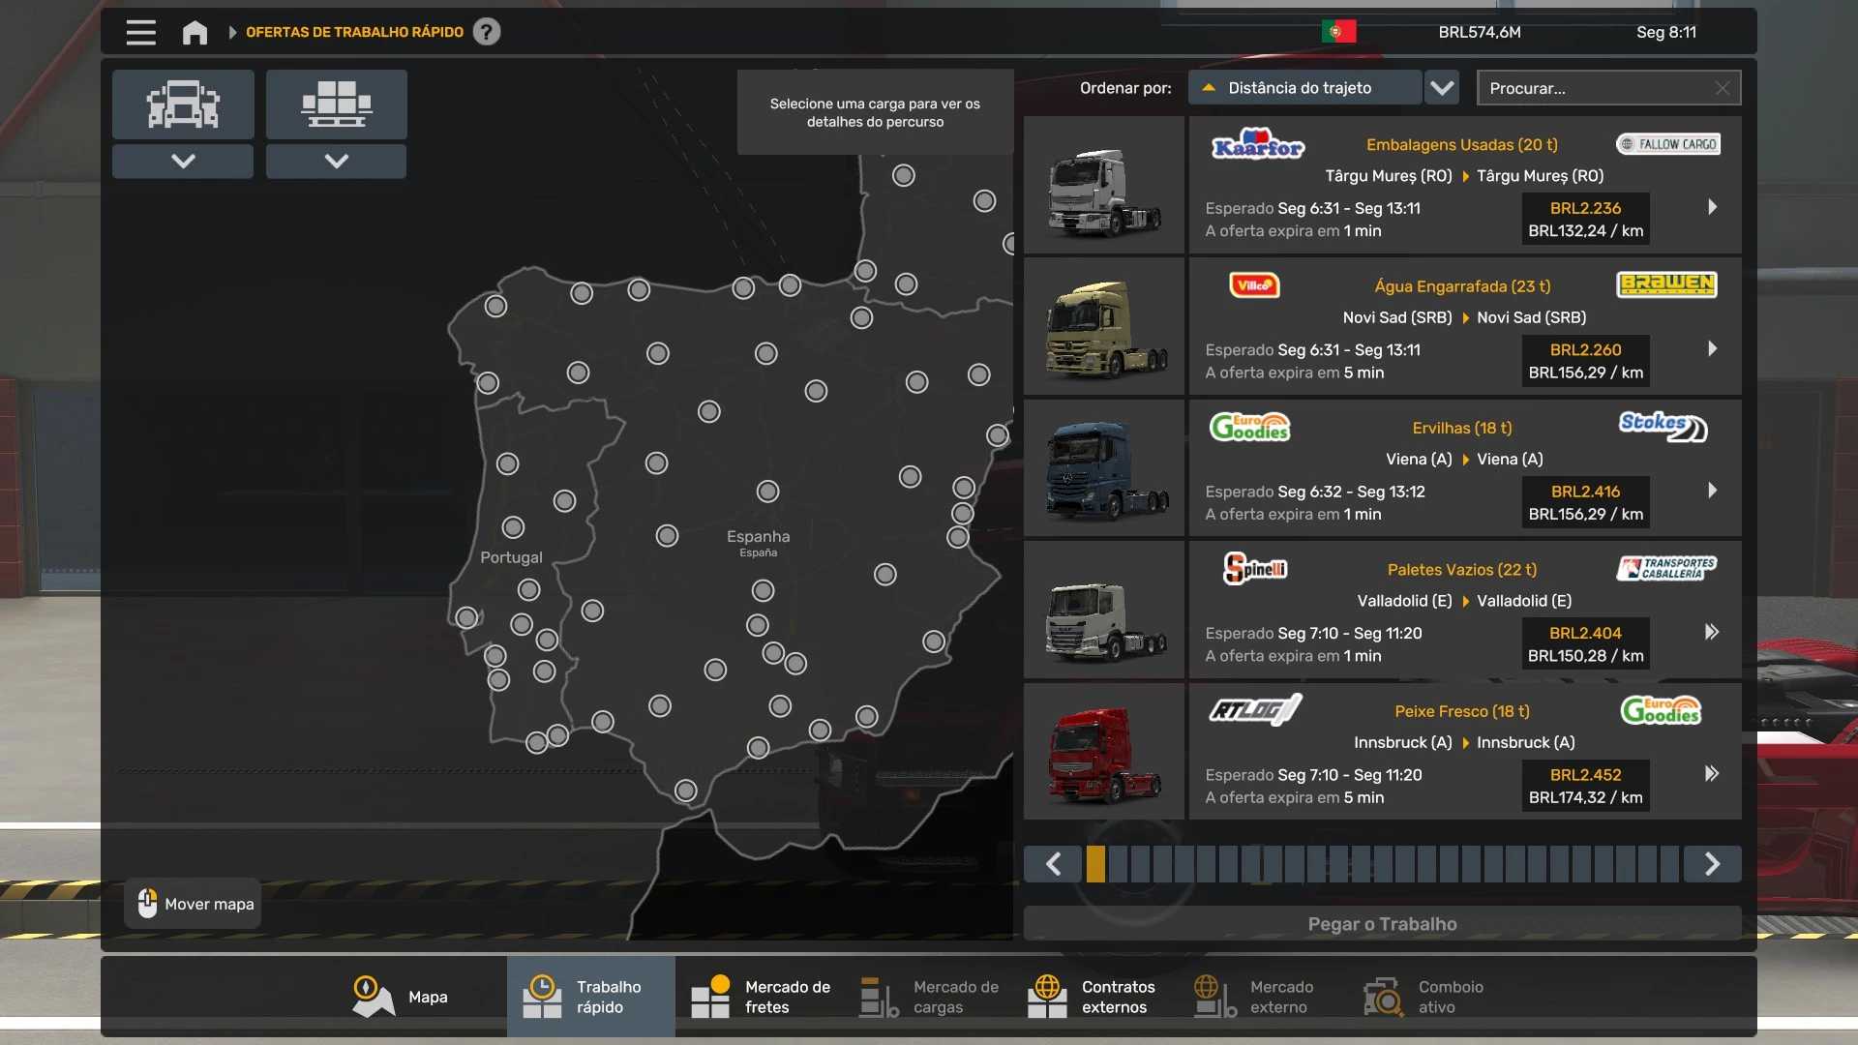Select the cargo pallet filter icon
The height and width of the screenshot is (1045, 1858).
coord(336,104)
